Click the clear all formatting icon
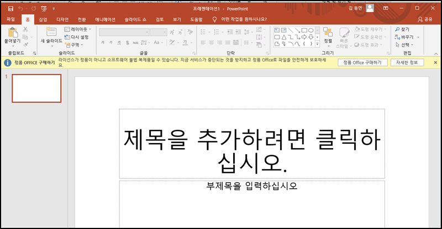Screen dimensions: 442x229 coord(190,32)
